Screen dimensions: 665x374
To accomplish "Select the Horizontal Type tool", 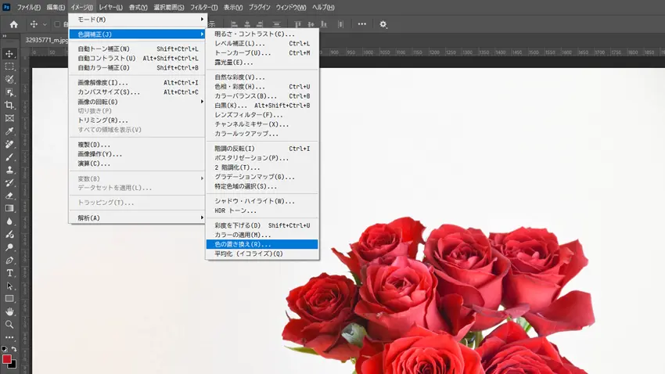I will click(9, 273).
